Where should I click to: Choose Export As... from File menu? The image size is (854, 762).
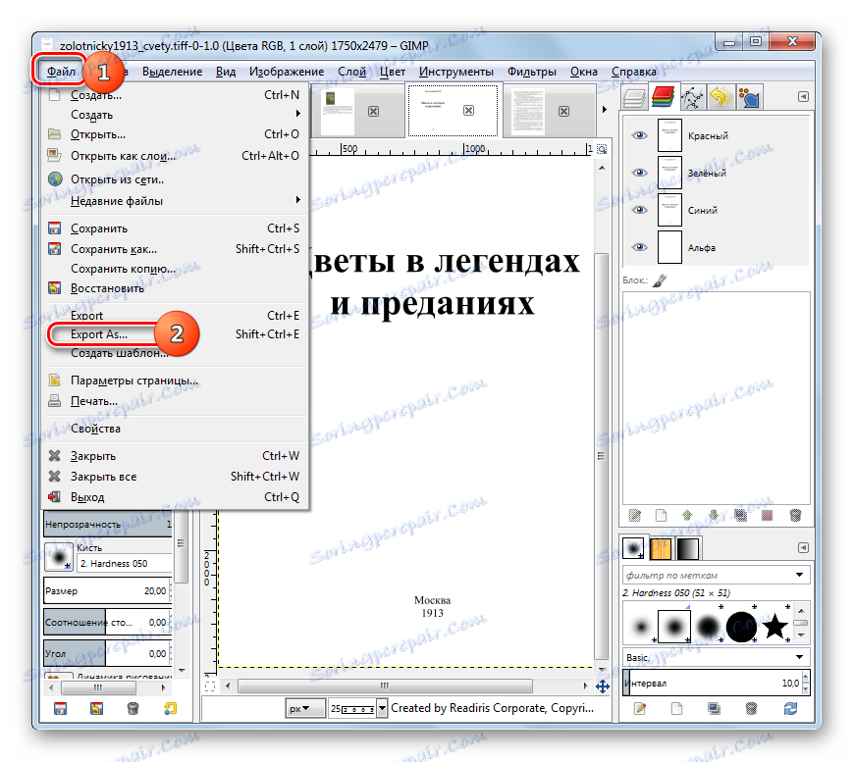point(175,334)
